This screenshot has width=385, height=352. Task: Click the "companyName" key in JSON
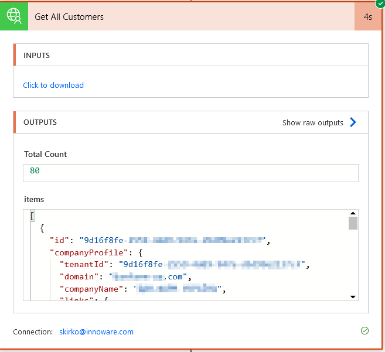[91, 289]
